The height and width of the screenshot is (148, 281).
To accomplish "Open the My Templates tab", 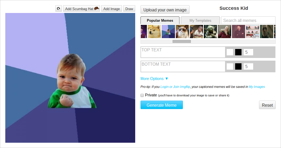I will click(x=200, y=20).
